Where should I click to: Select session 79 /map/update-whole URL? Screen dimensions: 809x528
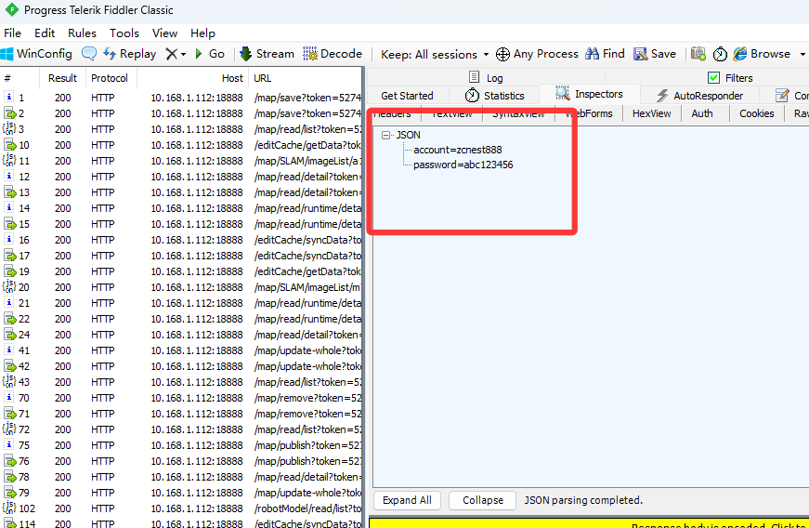click(x=308, y=493)
